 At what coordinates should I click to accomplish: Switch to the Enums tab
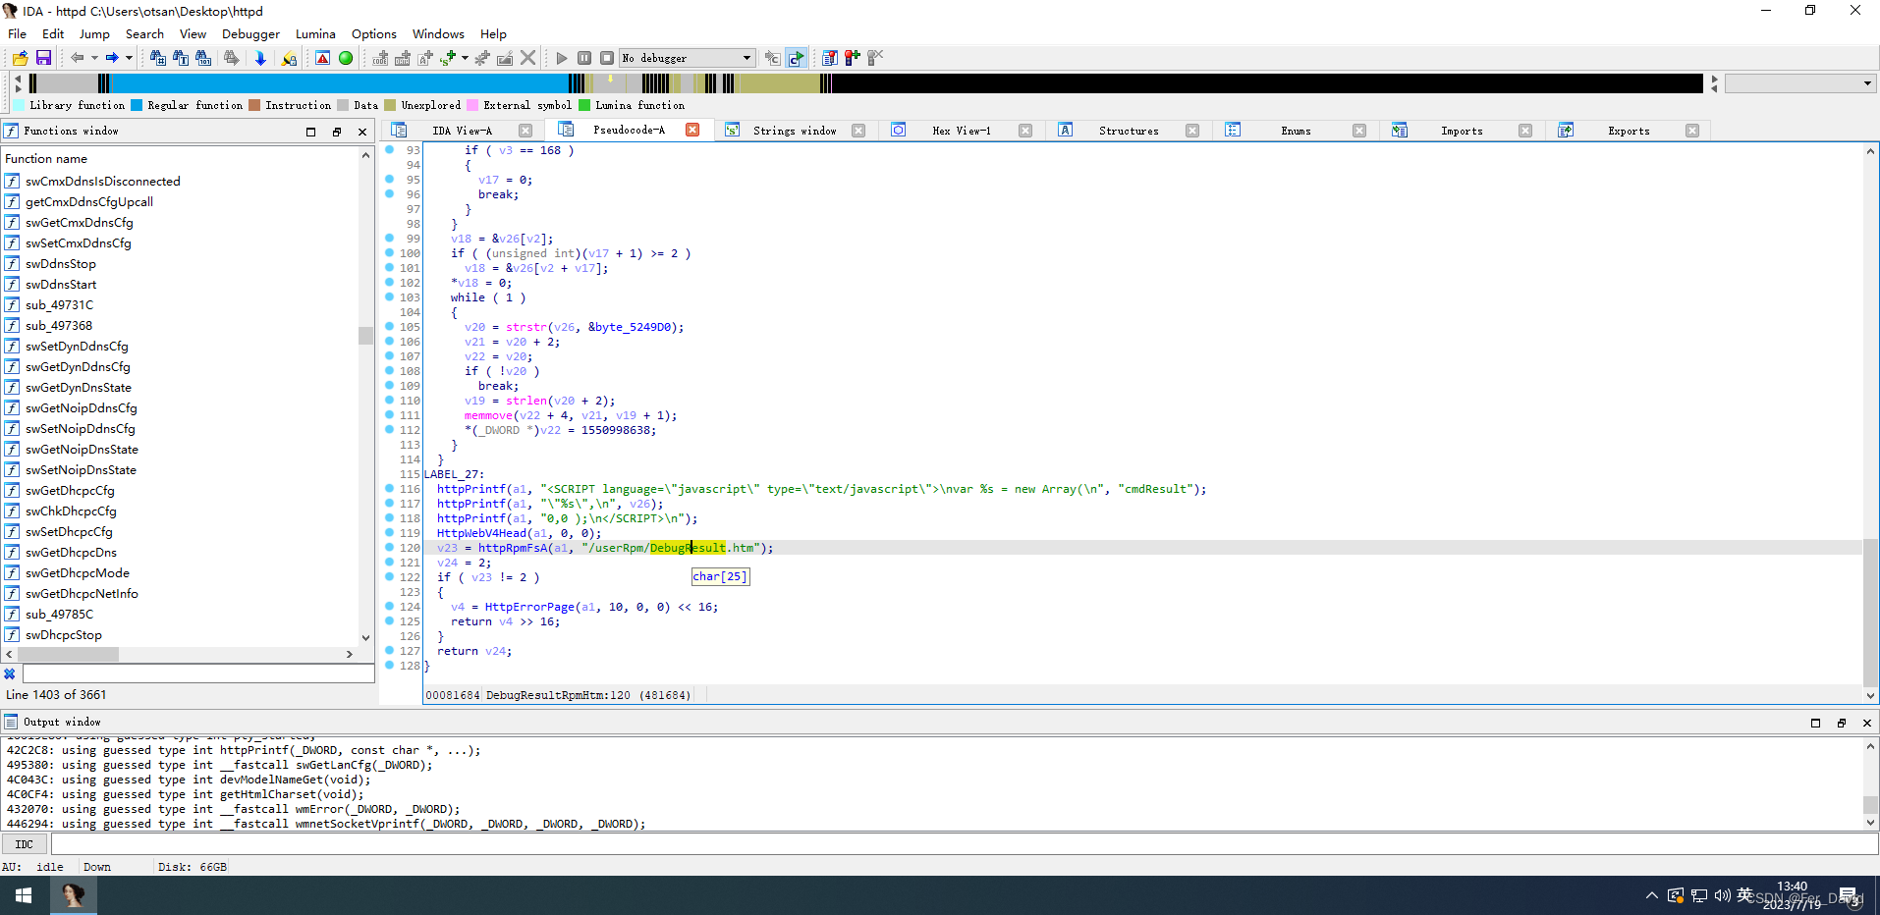click(x=1296, y=131)
